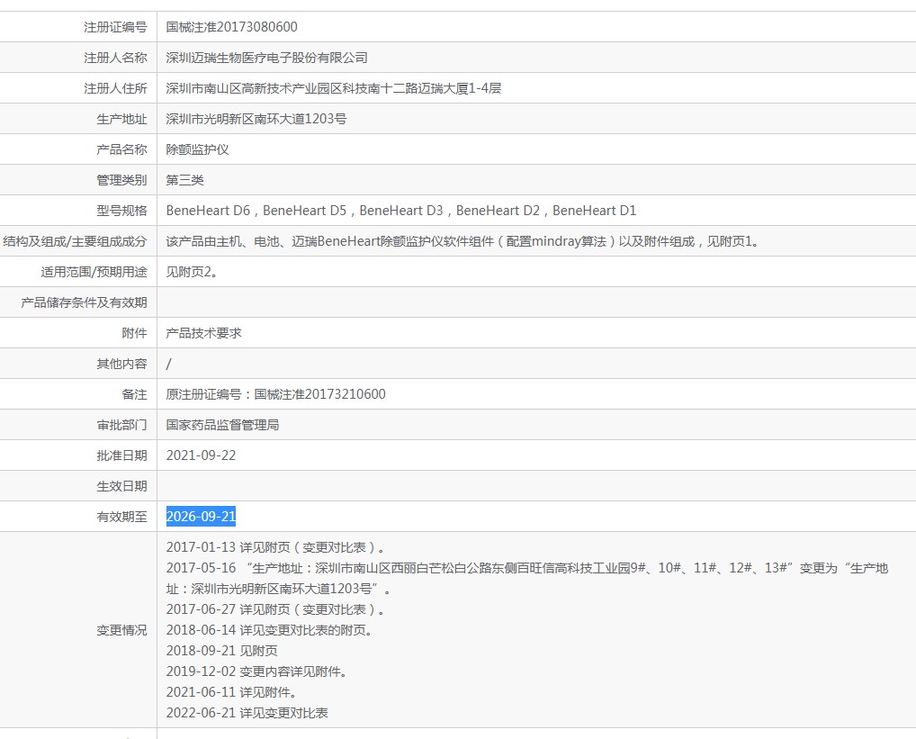Image resolution: width=916 pixels, height=739 pixels.
Task: Click the model BeneHeart D2
Action: [x=498, y=211]
